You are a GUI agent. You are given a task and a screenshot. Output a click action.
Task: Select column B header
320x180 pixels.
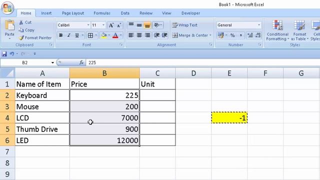(x=104, y=73)
